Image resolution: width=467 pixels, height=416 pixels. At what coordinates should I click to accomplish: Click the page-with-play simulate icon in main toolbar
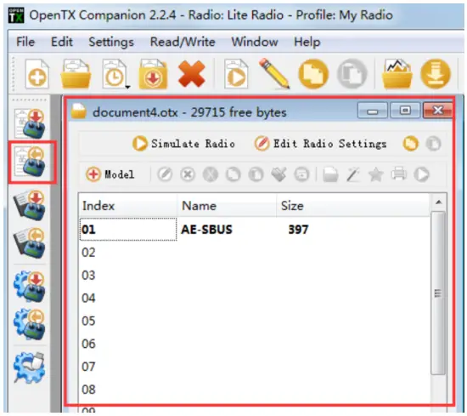coord(236,74)
